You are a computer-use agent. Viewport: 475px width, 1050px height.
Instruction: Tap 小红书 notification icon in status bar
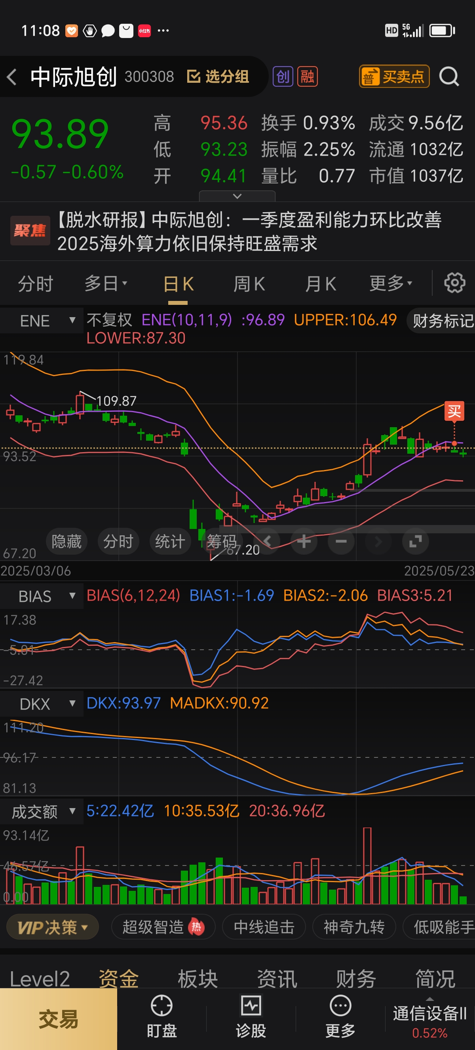pyautogui.click(x=144, y=30)
